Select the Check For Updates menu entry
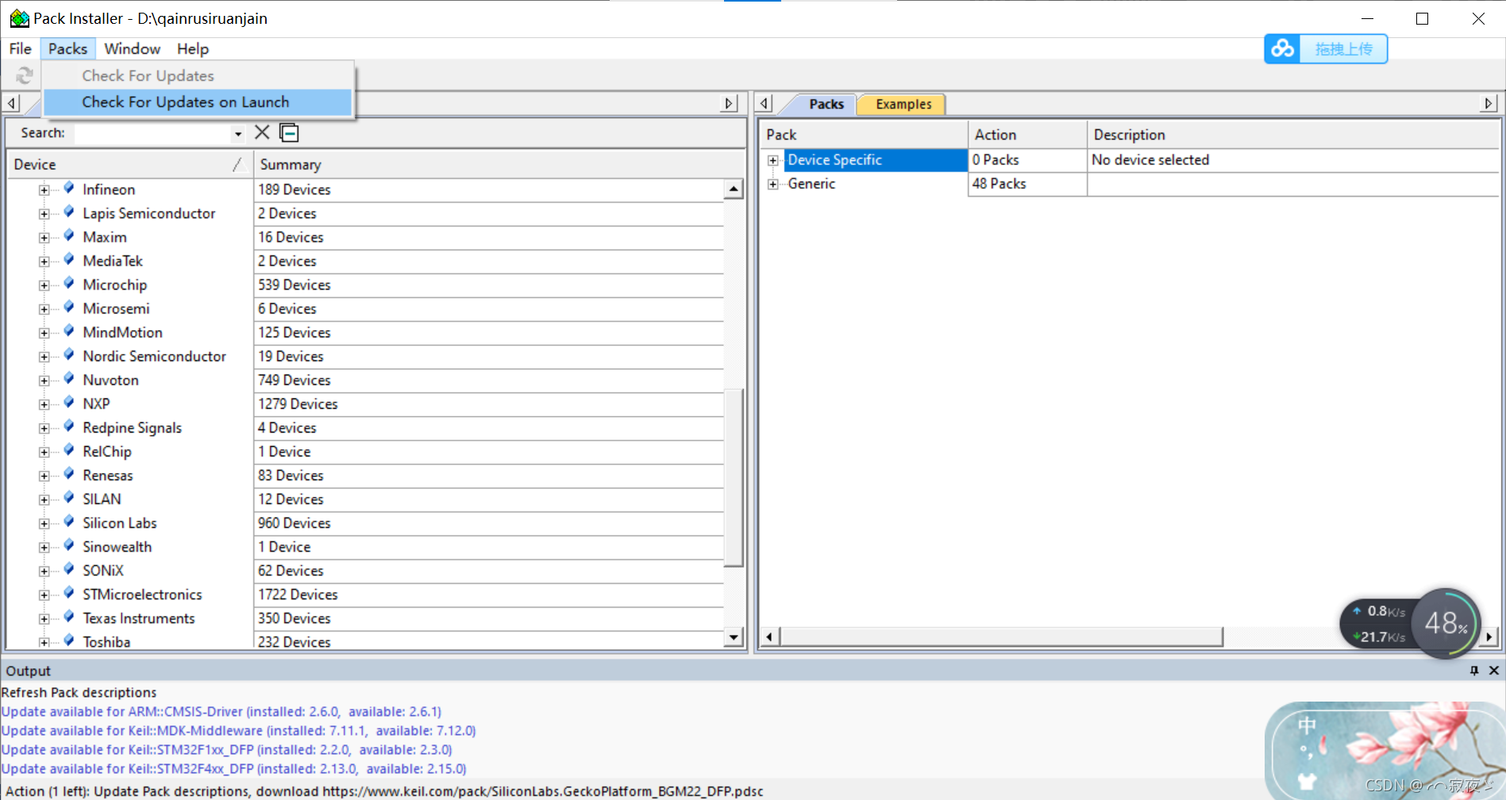1506x800 pixels. coord(197,75)
